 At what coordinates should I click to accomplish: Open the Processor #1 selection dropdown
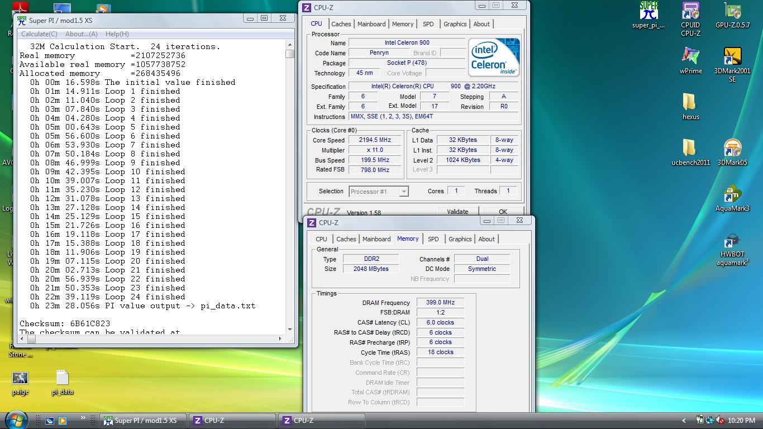click(x=379, y=192)
